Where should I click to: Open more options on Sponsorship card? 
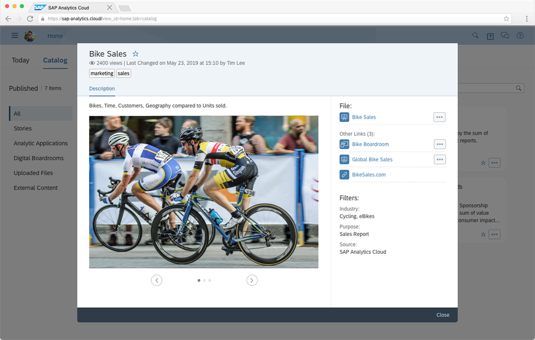495,235
